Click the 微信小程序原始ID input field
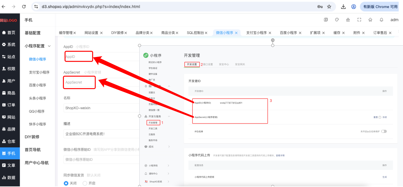The height and width of the screenshot is (187, 403). 102,159
